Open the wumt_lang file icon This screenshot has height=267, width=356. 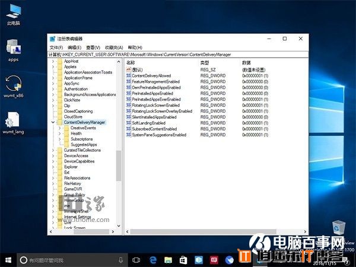click(13, 123)
